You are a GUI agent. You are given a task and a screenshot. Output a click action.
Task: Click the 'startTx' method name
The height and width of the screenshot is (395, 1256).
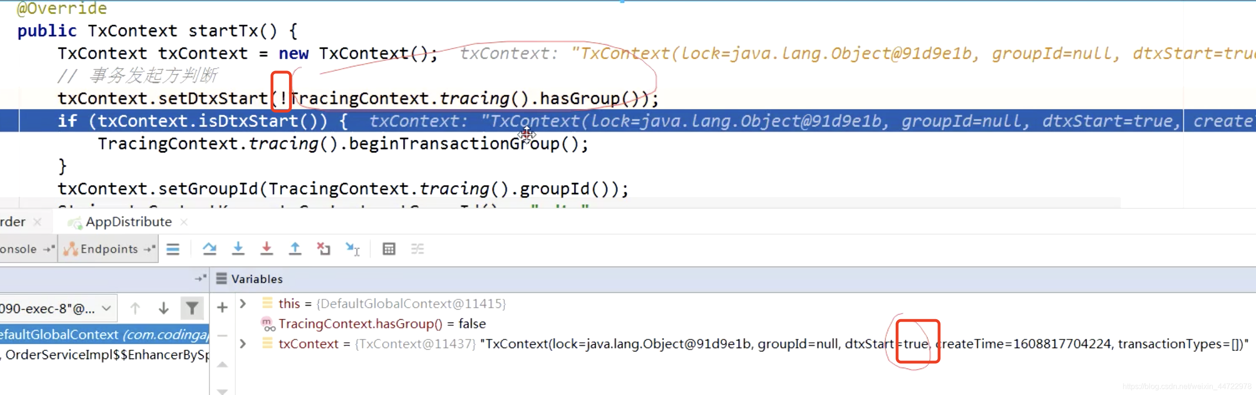[x=223, y=31]
